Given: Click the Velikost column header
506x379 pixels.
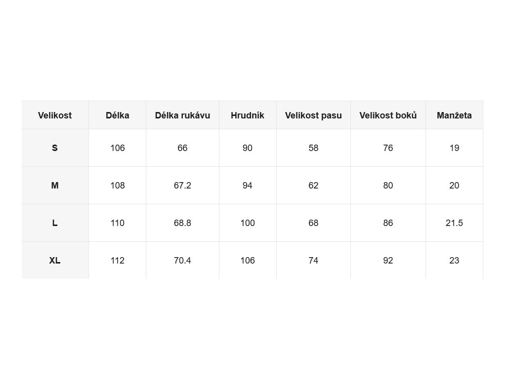Looking at the screenshot, I should coord(55,115).
